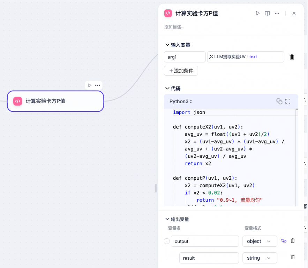The image size is (308, 268).
Task: Expand code editor to fullscreen via corner icon
Action: pyautogui.click(x=287, y=101)
